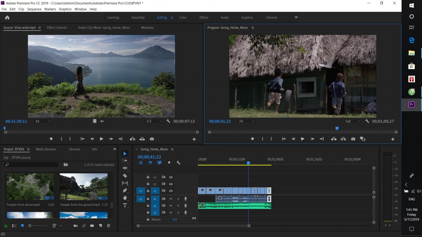Play the Source monitor clip
The width and height of the screenshot is (422, 237).
[x=102, y=139]
